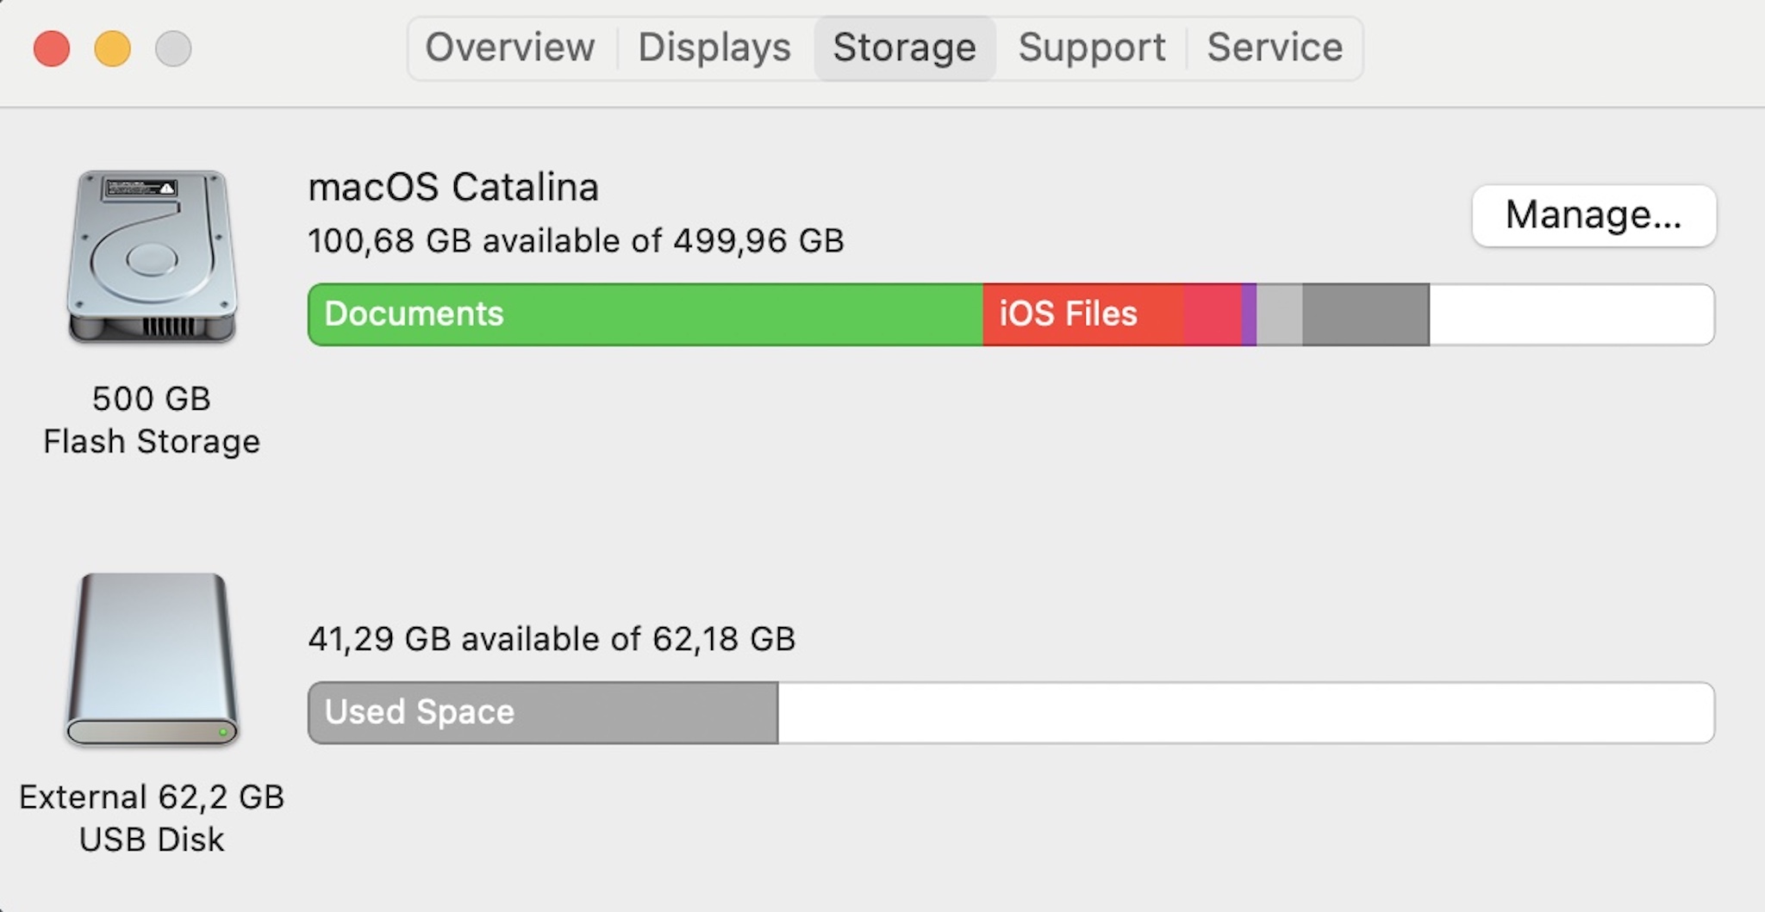
Task: Switch to the Overview tab
Action: pos(510,47)
